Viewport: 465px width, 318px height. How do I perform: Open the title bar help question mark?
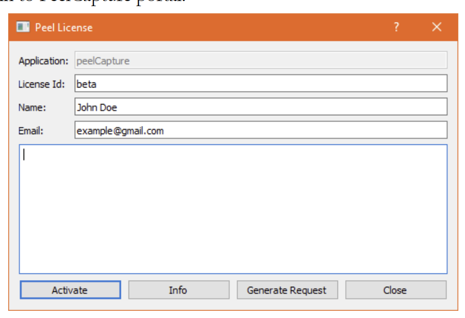396,27
